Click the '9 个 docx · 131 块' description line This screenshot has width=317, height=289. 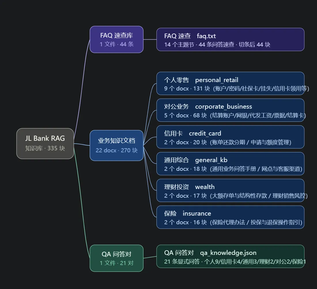tap(237, 88)
